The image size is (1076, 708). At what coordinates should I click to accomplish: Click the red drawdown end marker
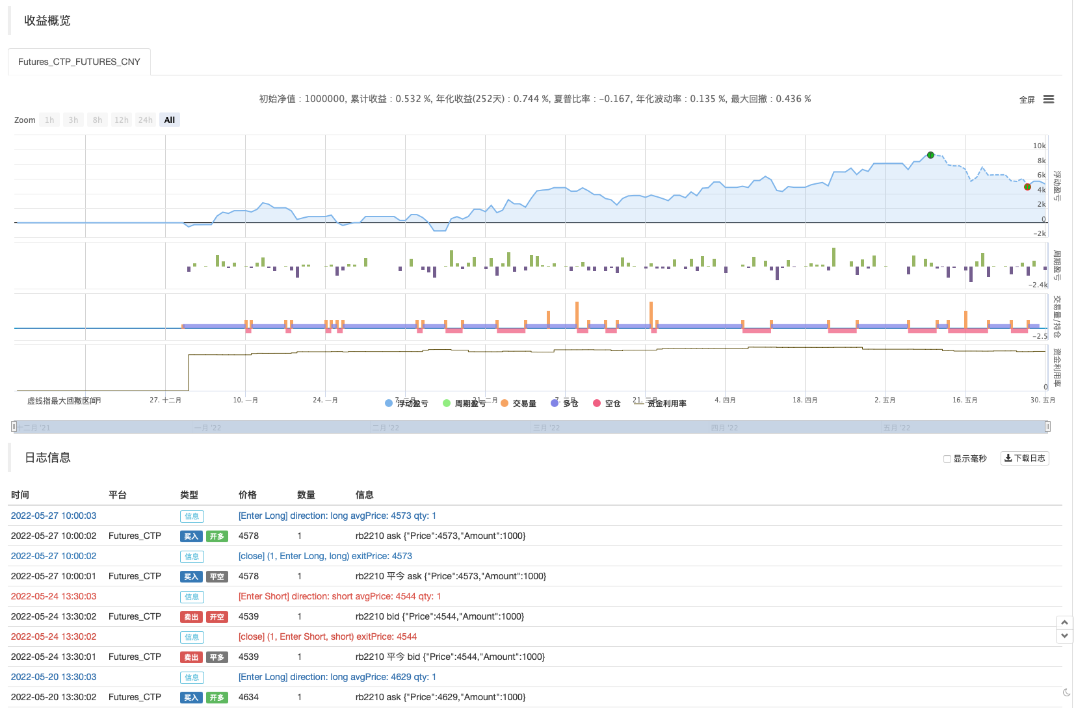(1027, 187)
